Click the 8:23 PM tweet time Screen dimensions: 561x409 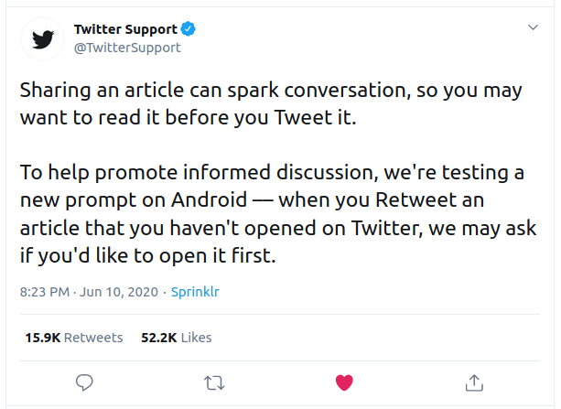tap(45, 293)
